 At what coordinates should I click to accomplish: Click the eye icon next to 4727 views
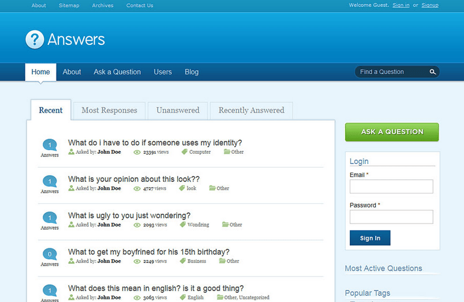pos(137,189)
